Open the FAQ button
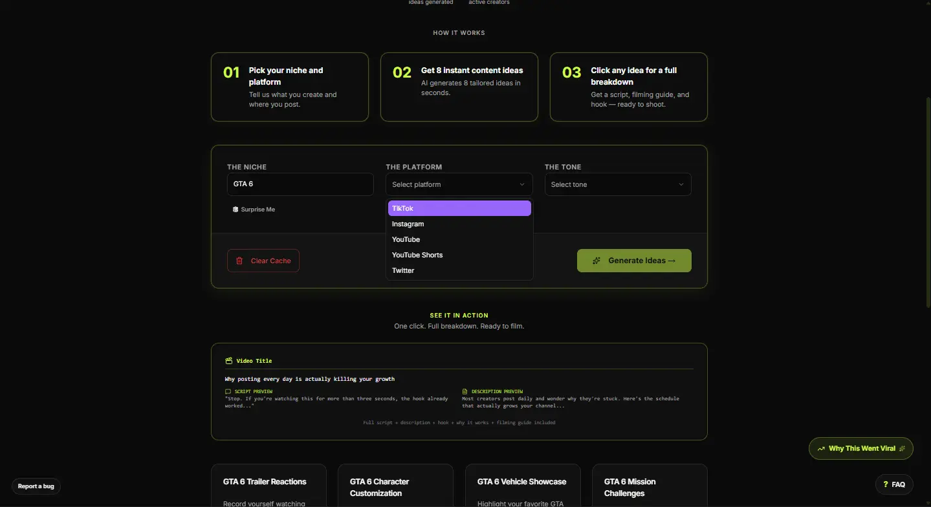 pos(894,484)
